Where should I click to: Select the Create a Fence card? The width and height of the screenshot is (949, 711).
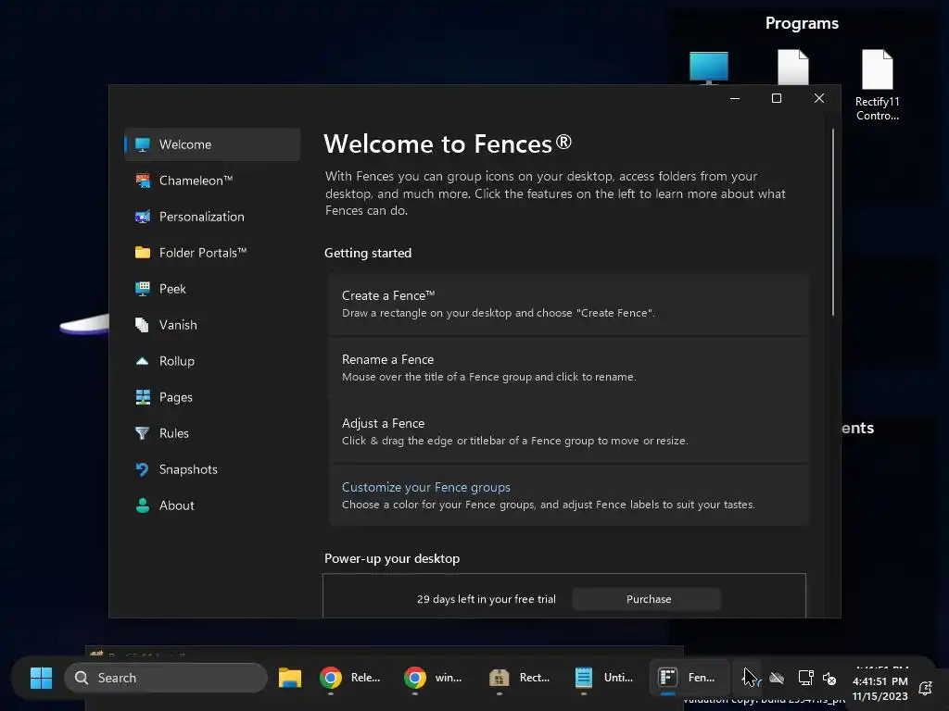pyautogui.click(x=568, y=304)
